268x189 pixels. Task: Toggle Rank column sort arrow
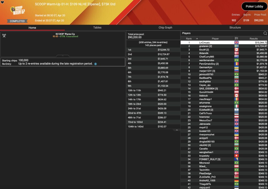(x=197, y=39)
